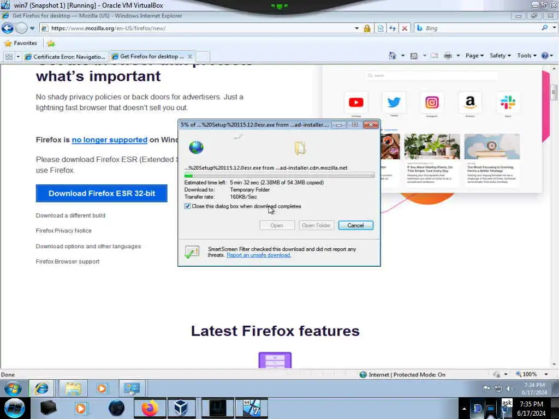559x419 pixels.
Task: Open Windows Explorer folder in guest taskbar
Action: [x=73, y=388]
